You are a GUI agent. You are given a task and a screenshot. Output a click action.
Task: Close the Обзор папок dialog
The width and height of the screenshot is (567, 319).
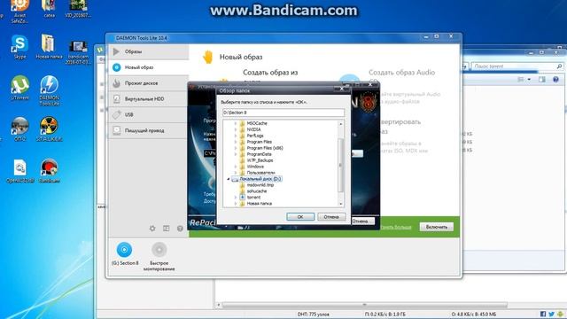click(x=342, y=89)
